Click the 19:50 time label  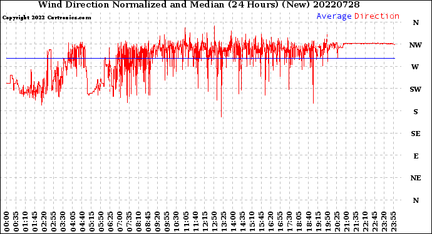coord(327,222)
